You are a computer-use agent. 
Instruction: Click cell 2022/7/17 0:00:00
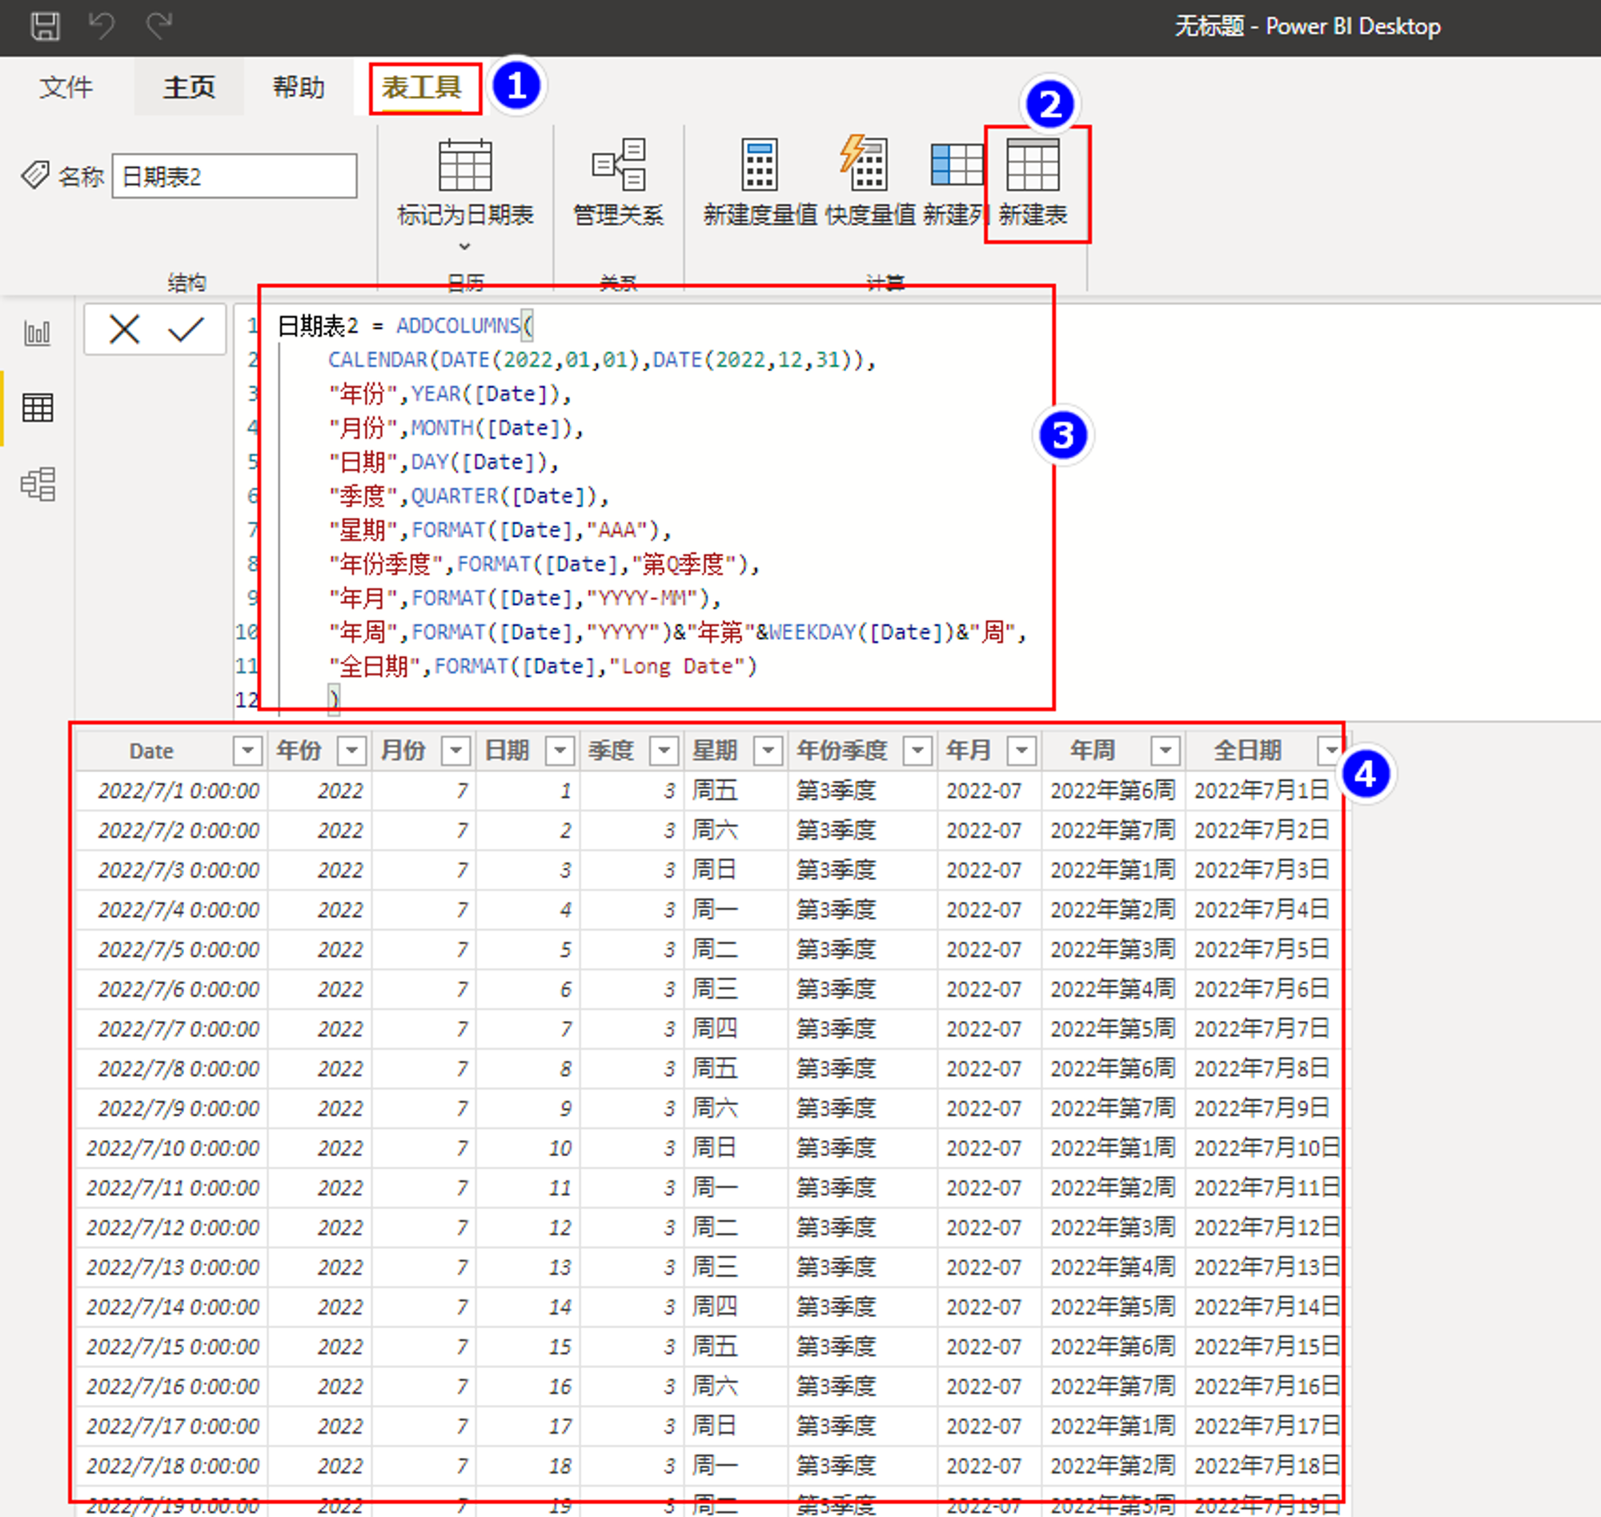click(x=172, y=1425)
